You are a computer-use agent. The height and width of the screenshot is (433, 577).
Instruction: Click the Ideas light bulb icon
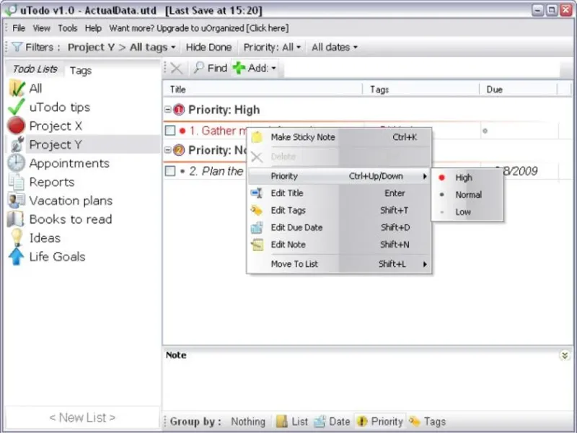click(x=17, y=237)
